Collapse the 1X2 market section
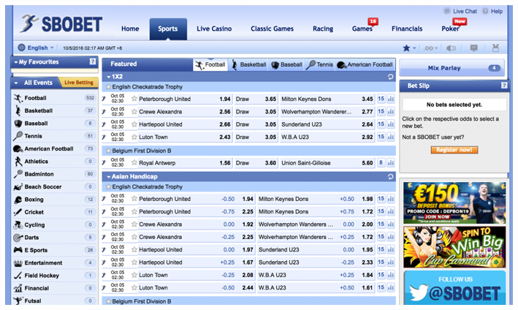This screenshot has width=518, height=310. point(109,76)
